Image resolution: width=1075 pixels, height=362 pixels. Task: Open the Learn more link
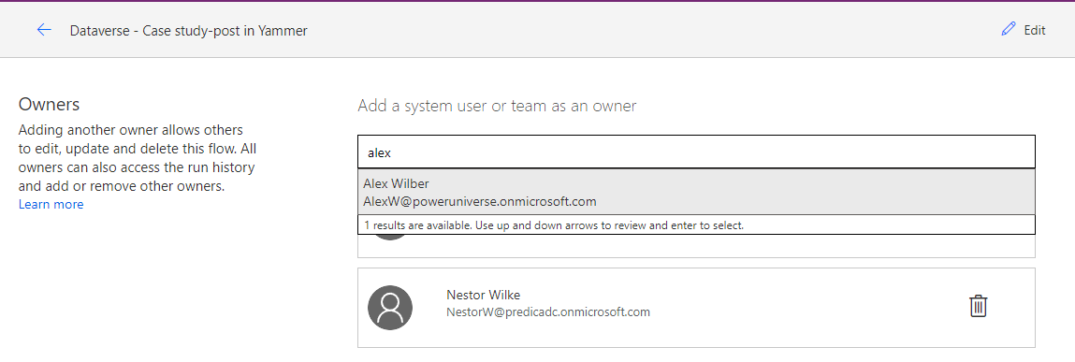51,204
